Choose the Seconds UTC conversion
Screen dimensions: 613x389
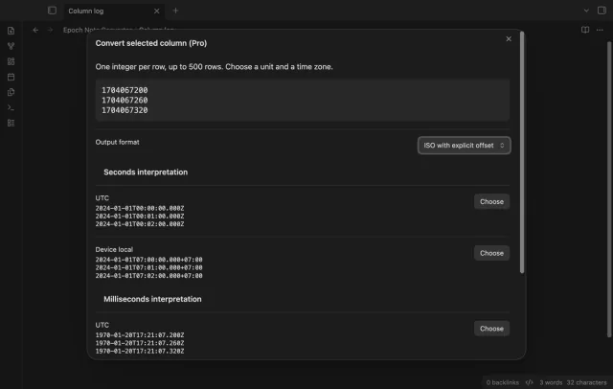491,202
